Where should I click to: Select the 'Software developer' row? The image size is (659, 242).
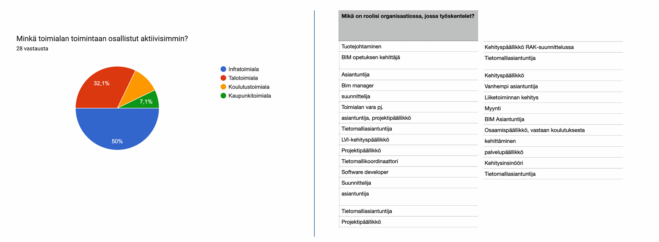tap(365, 172)
